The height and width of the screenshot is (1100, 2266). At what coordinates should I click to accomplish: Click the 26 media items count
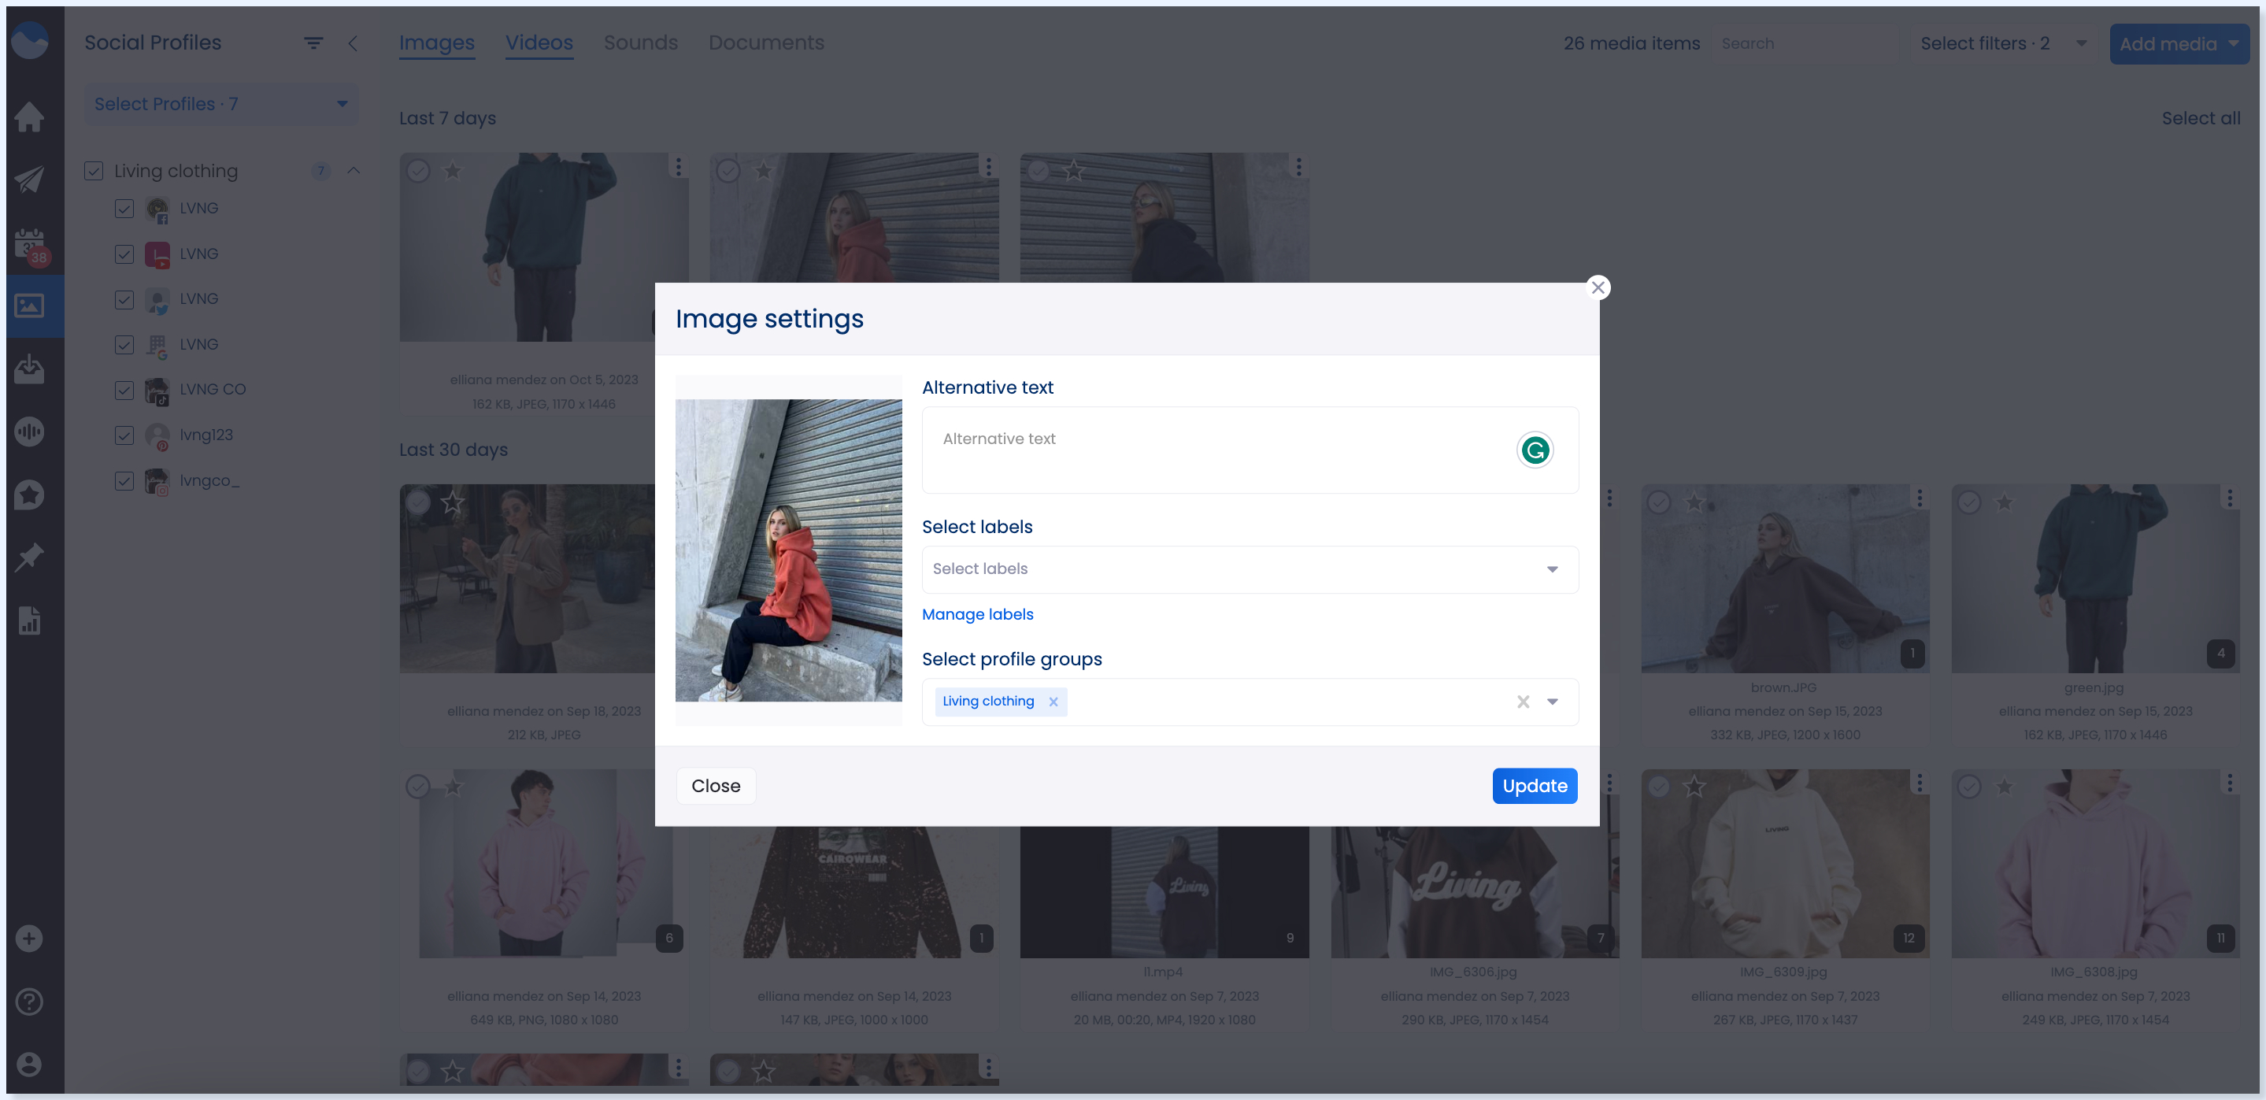tap(1631, 43)
